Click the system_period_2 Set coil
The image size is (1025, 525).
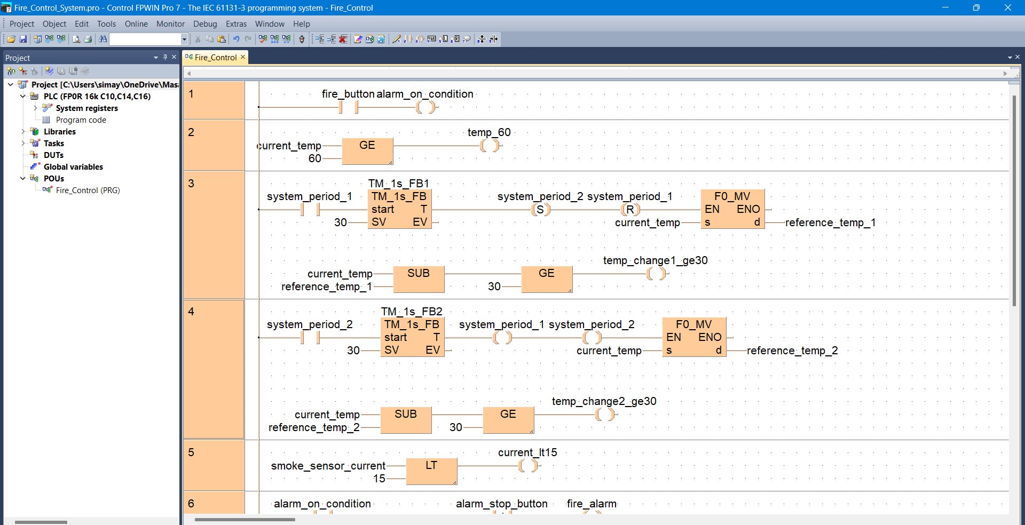tap(540, 210)
